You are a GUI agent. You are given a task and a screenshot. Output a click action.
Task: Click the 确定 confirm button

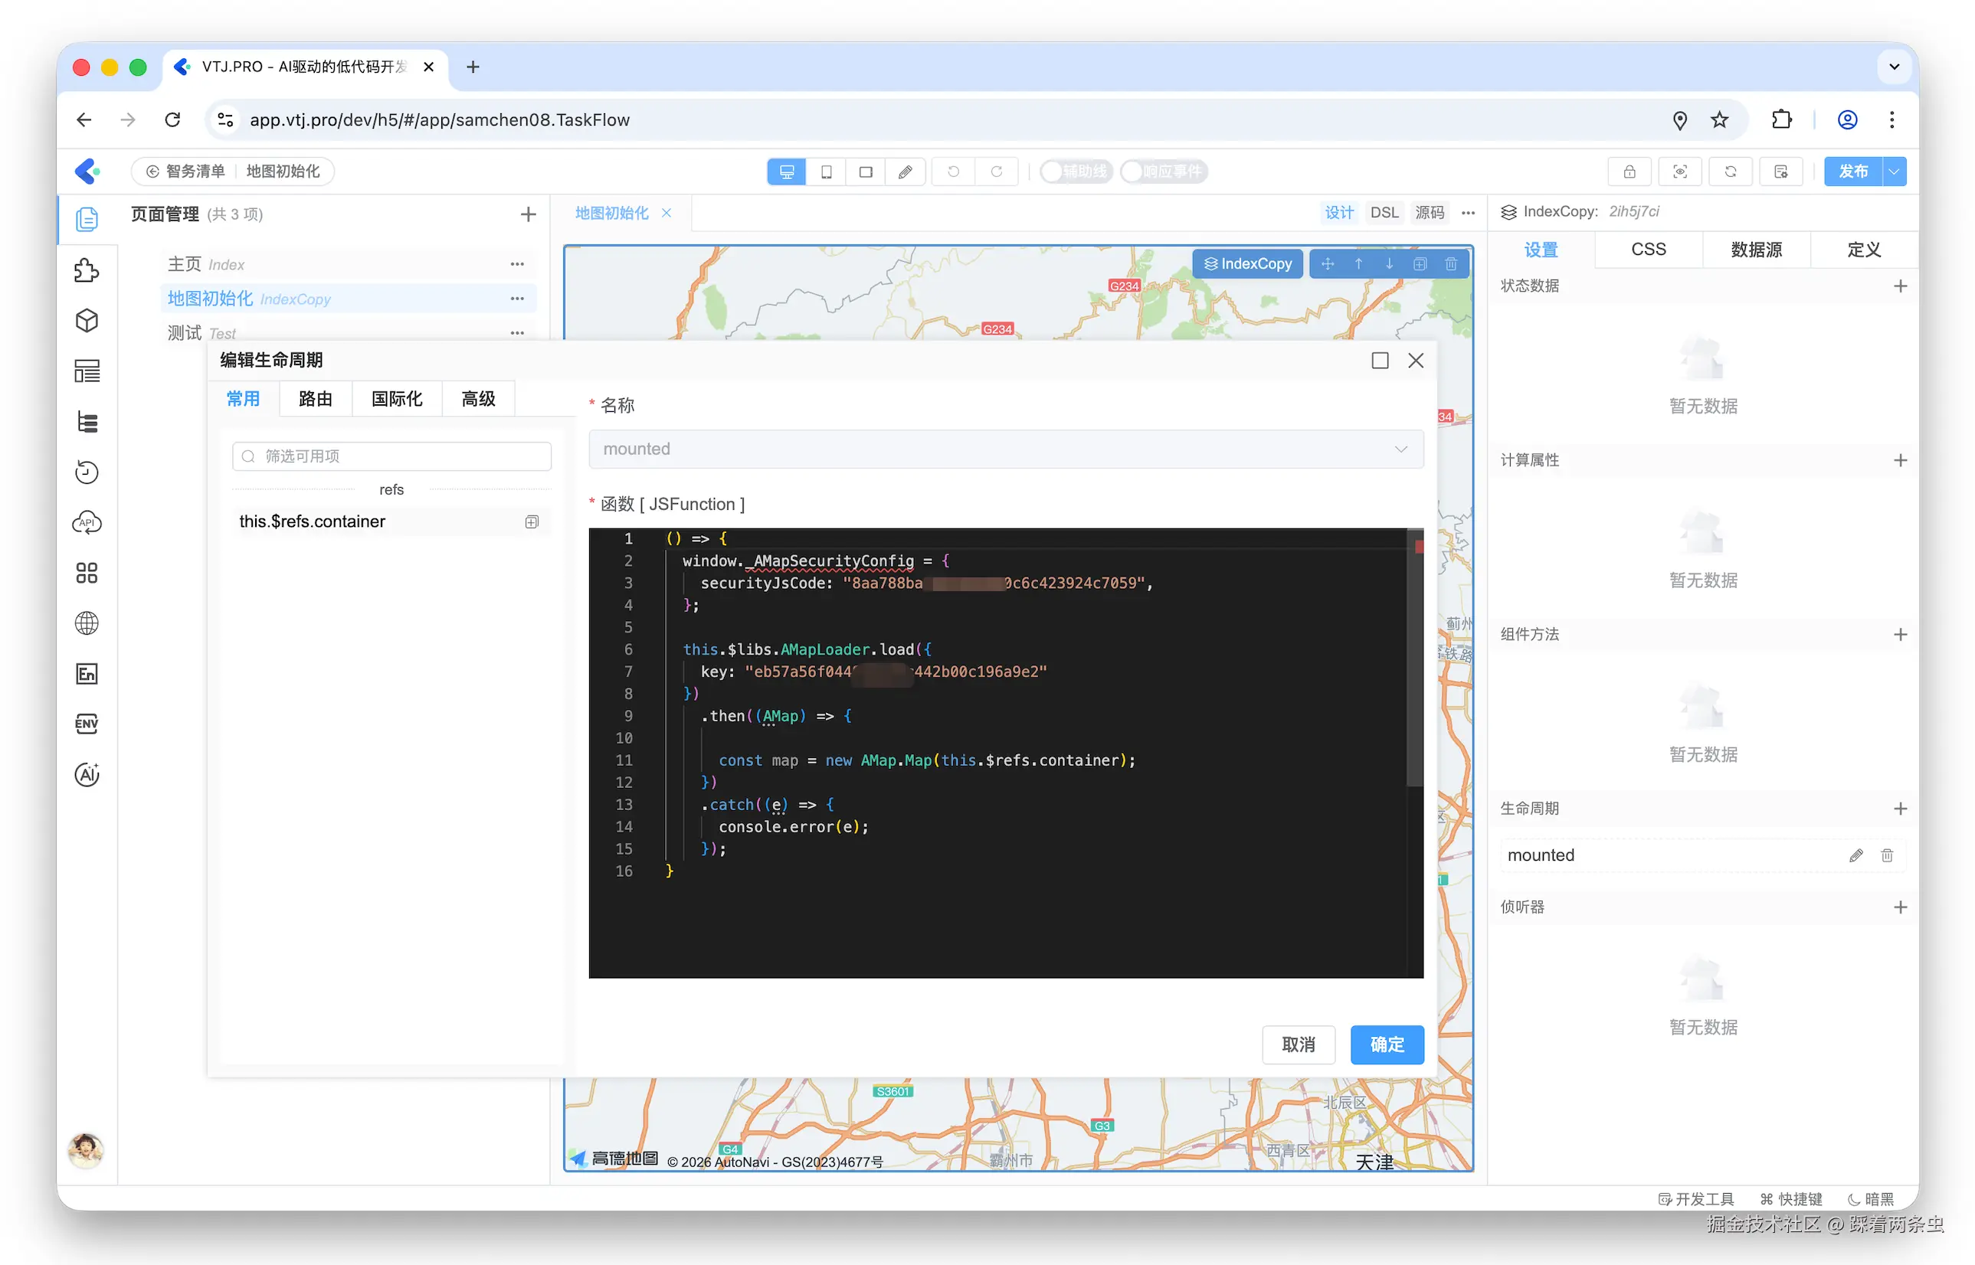coord(1386,1044)
